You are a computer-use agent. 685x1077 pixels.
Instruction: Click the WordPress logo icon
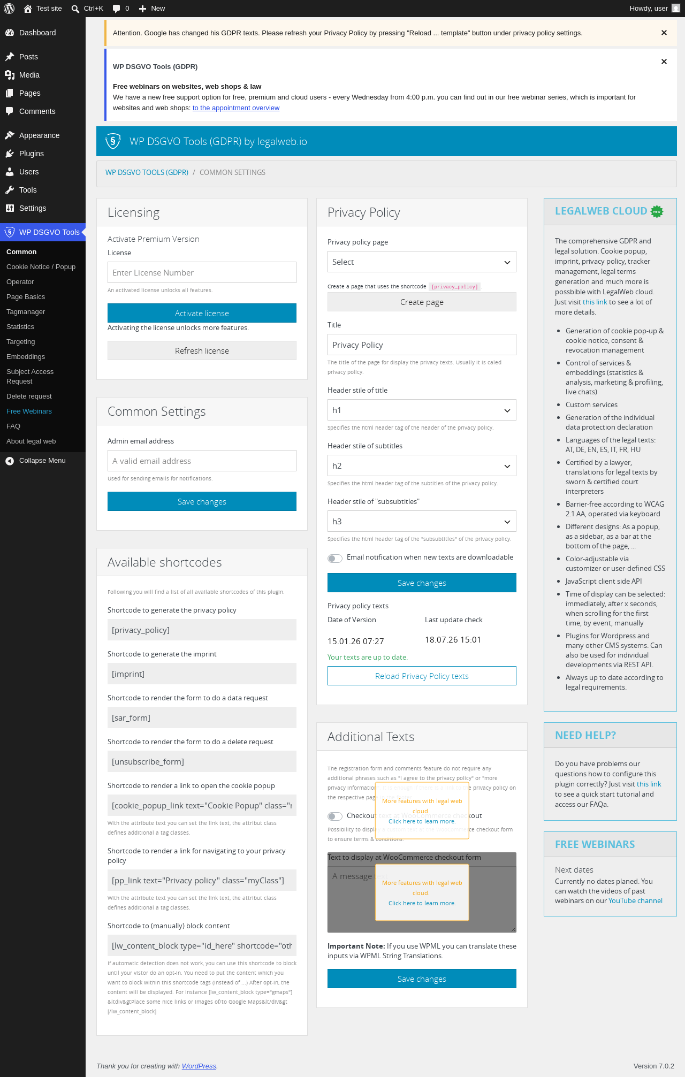click(x=9, y=9)
